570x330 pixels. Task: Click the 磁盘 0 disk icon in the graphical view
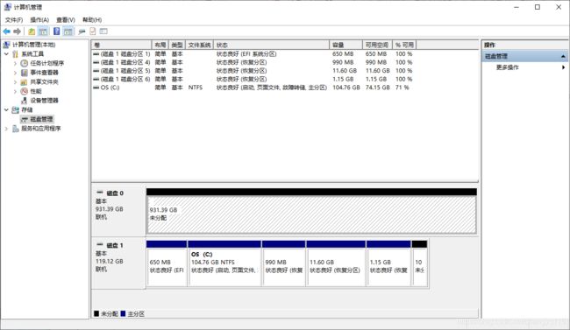click(100, 193)
